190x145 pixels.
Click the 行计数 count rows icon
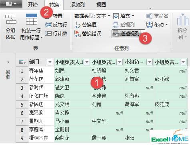pos(48,33)
